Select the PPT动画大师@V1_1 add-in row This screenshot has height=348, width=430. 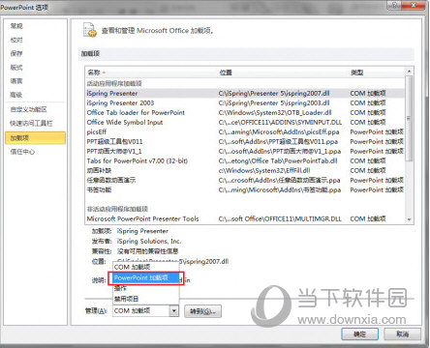tap(245, 151)
